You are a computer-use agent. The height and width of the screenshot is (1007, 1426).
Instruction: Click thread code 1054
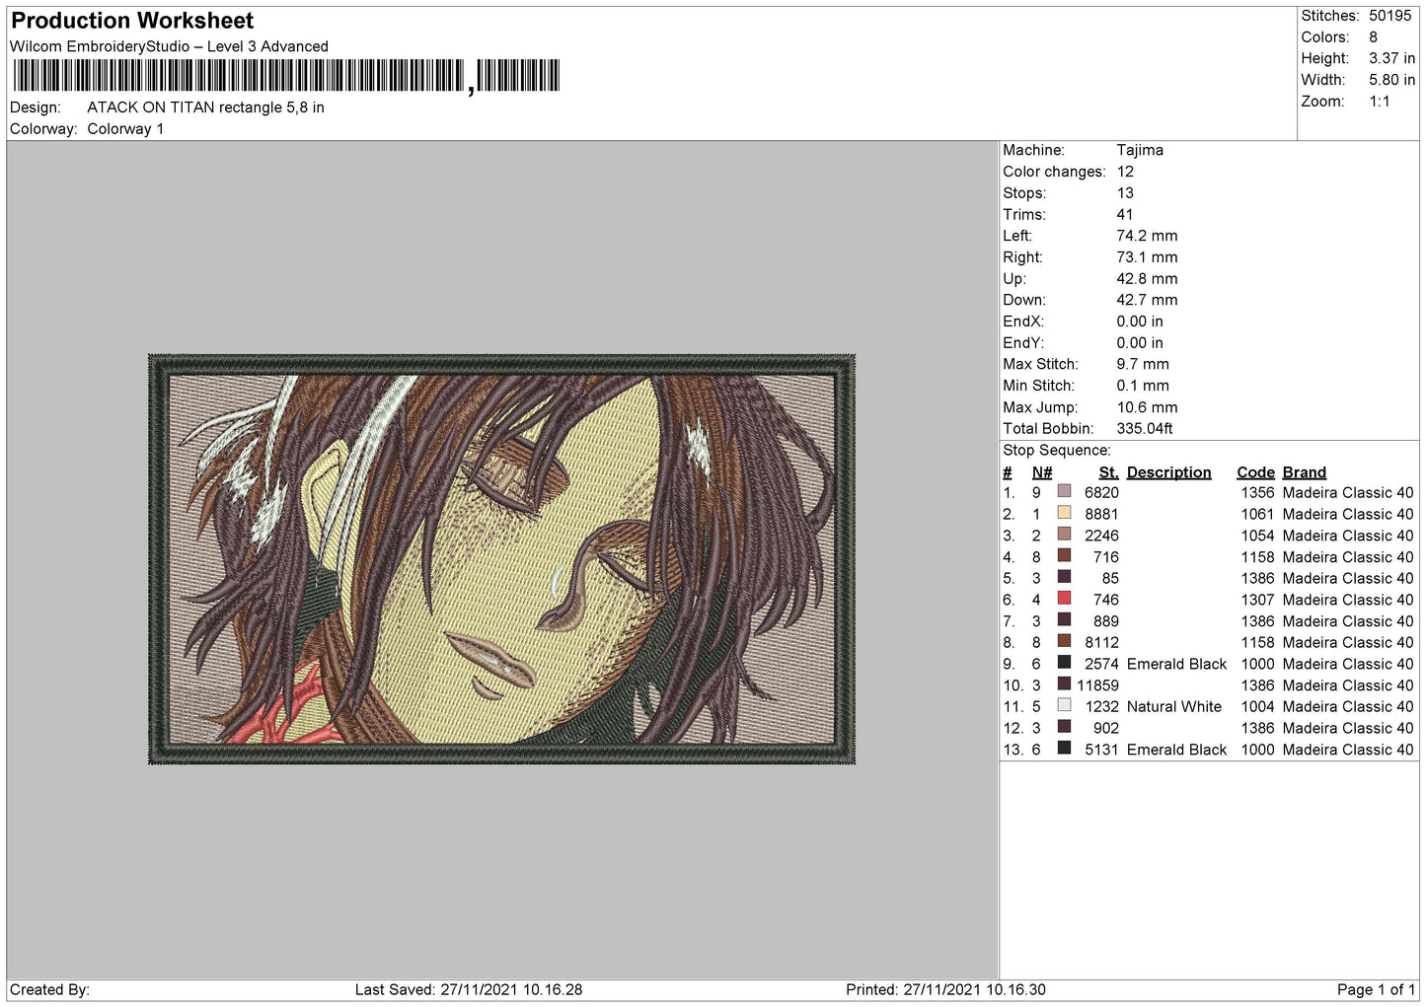(x=1258, y=536)
